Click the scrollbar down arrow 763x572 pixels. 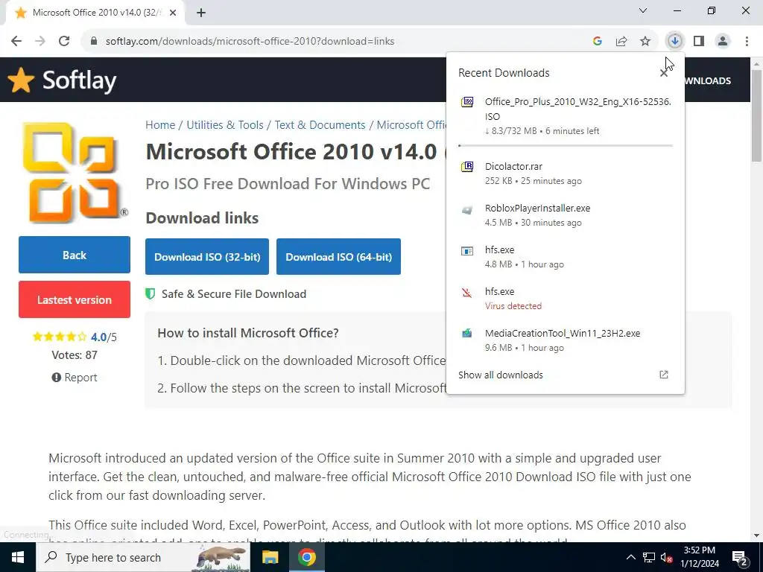[756, 536]
